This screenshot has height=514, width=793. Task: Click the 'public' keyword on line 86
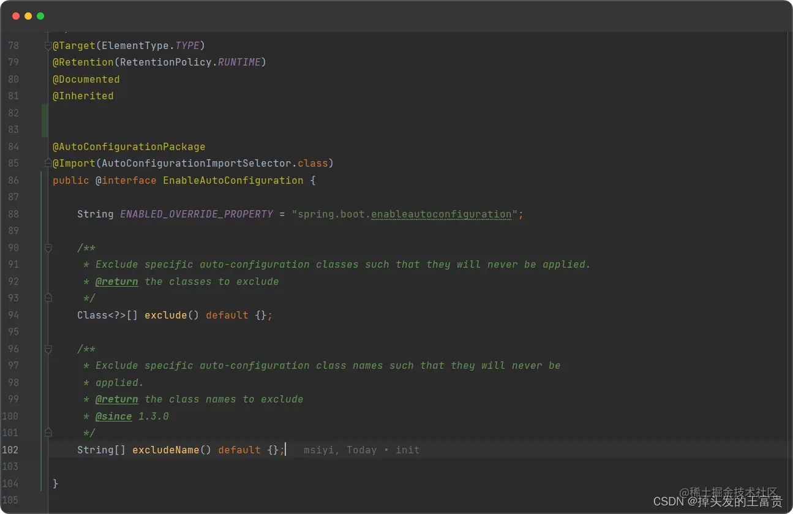(x=71, y=181)
